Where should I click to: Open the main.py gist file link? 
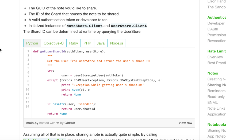32,123
